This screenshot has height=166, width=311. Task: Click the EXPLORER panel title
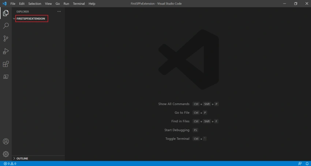coord(23,11)
